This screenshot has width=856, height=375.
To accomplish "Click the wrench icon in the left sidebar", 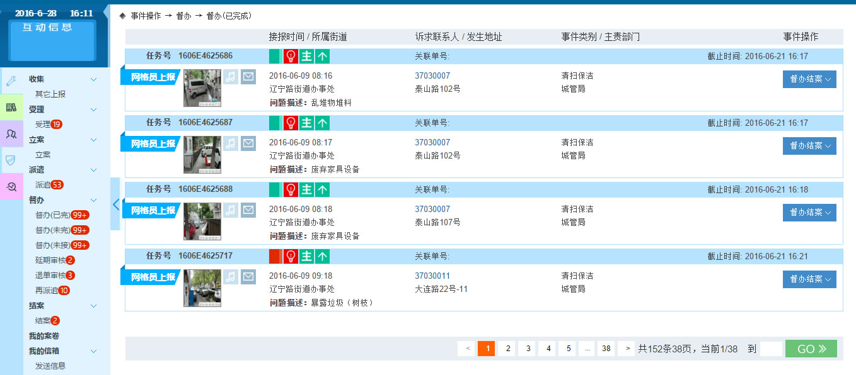I will [x=11, y=81].
